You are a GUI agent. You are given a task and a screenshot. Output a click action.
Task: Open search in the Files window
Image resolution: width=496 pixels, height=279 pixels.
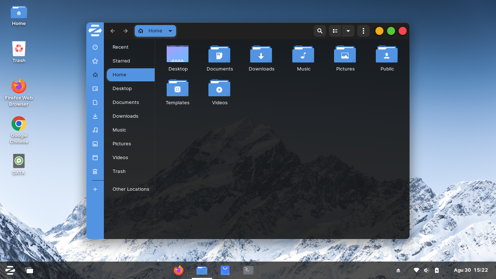tap(320, 31)
